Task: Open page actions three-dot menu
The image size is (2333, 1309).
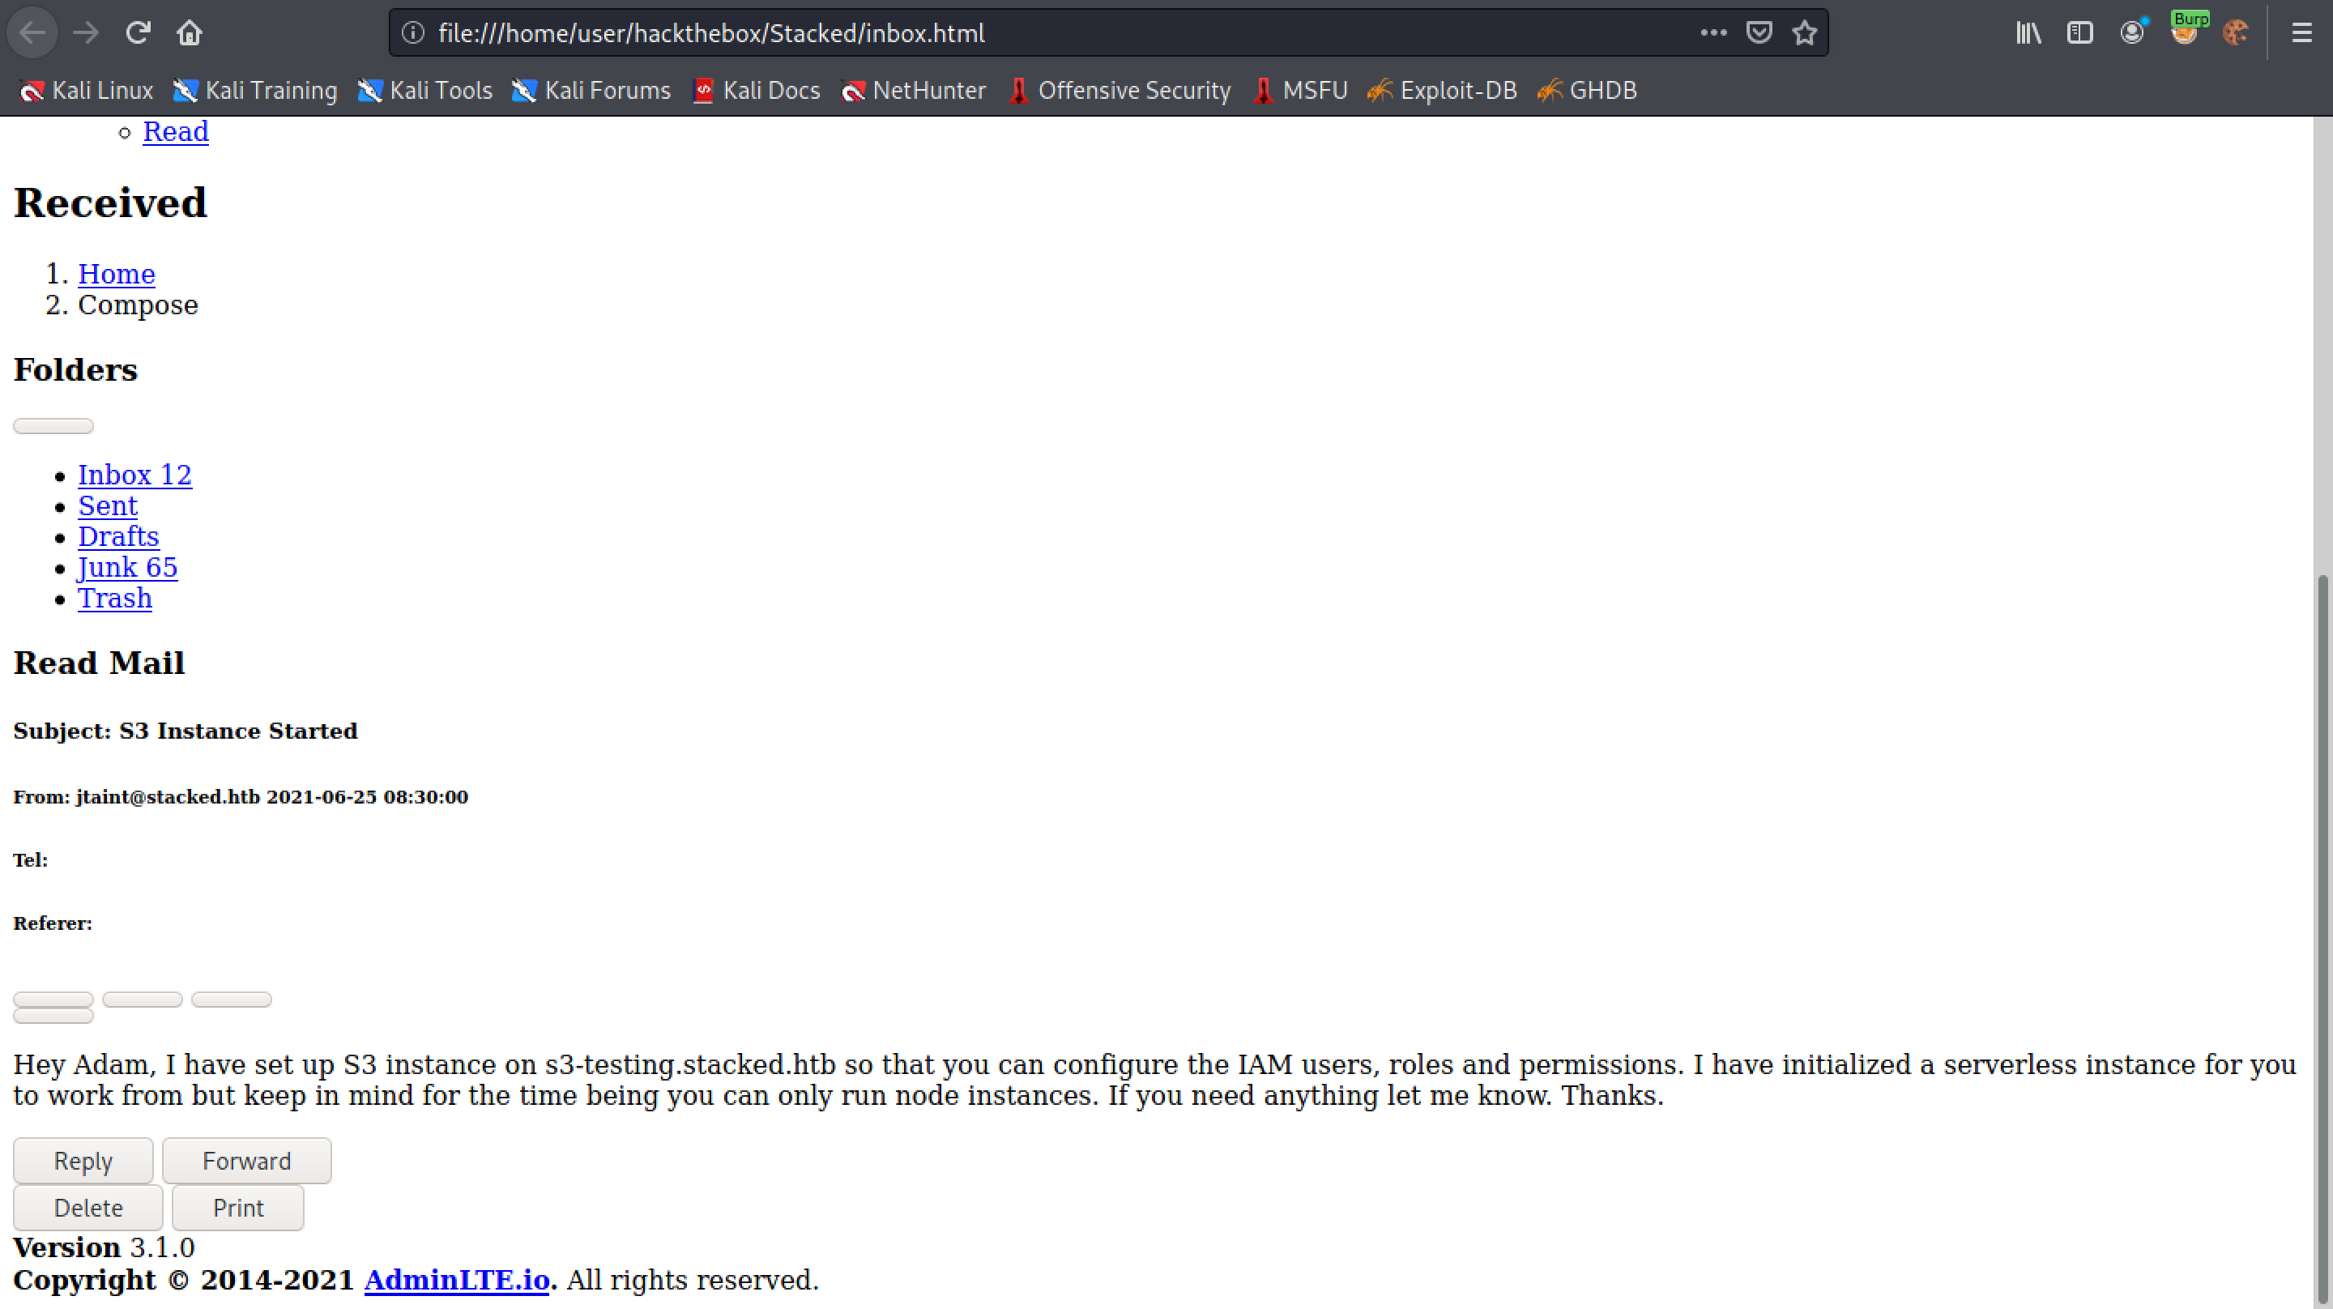Action: (1712, 33)
